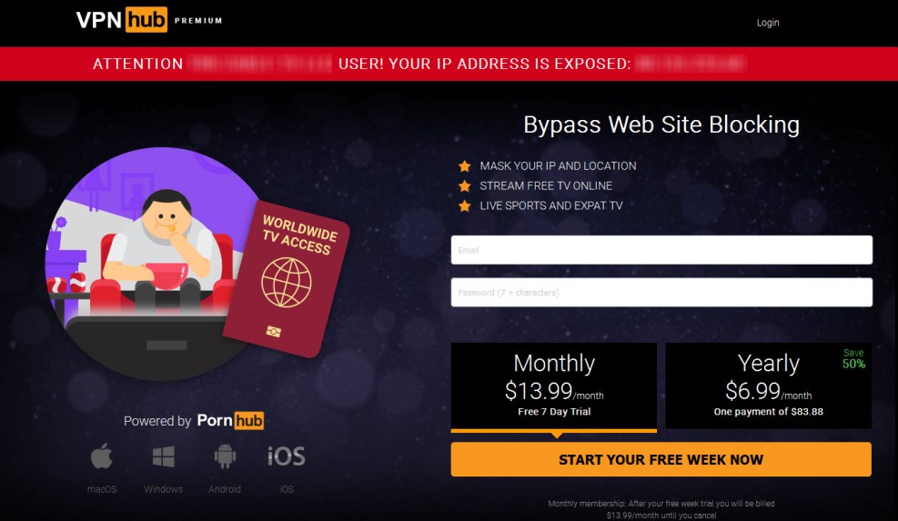Click the Save 50% badge
898x521 pixels.
point(853,359)
